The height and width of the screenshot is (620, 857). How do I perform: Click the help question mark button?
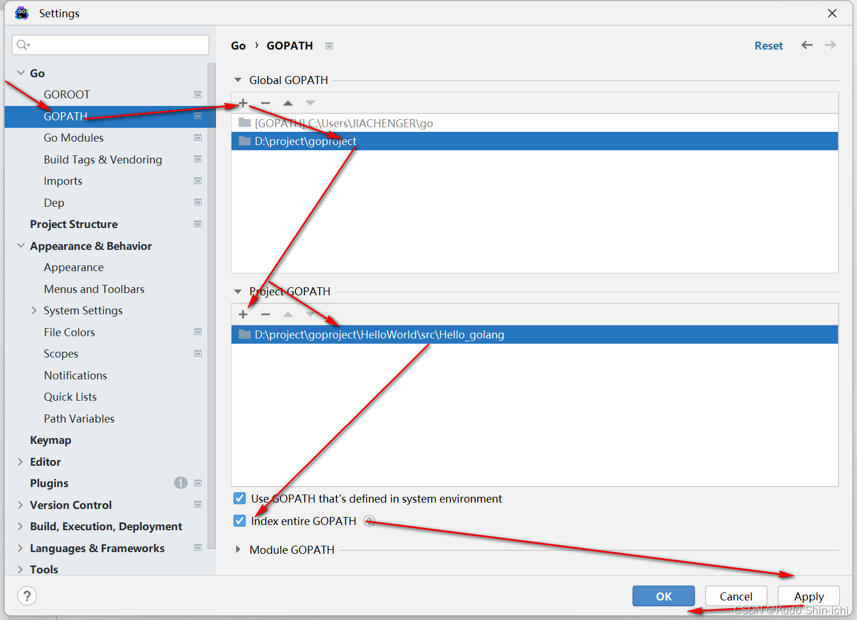pos(27,596)
